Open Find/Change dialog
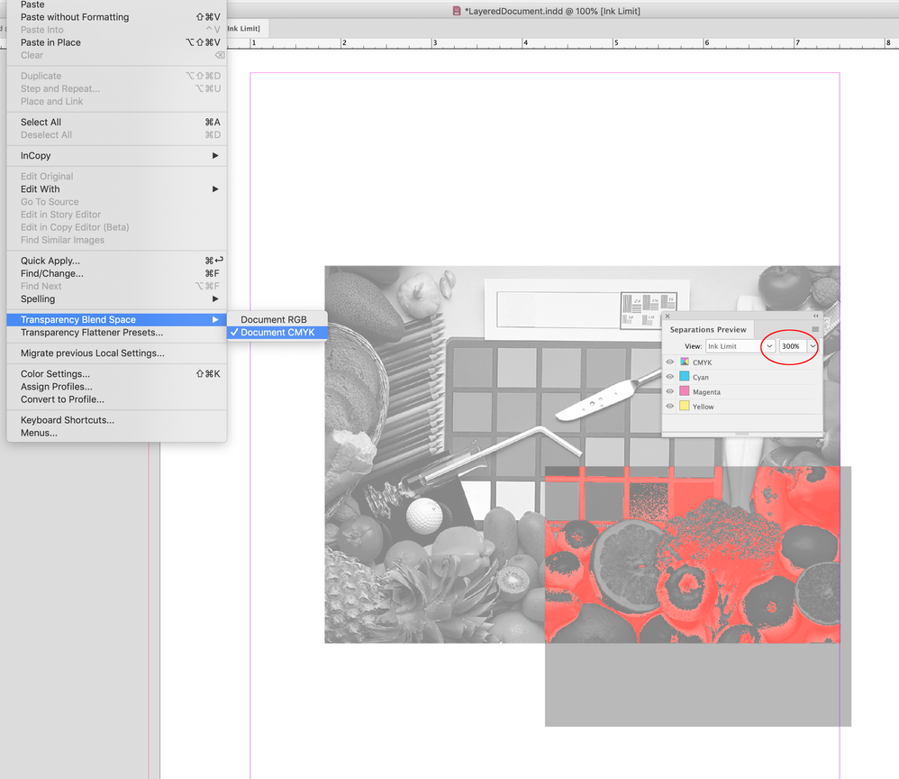 pyautogui.click(x=116, y=273)
